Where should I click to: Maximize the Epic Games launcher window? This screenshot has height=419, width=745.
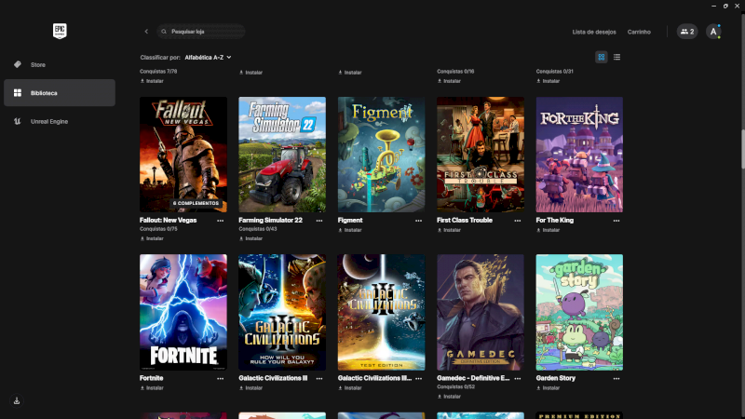725,6
